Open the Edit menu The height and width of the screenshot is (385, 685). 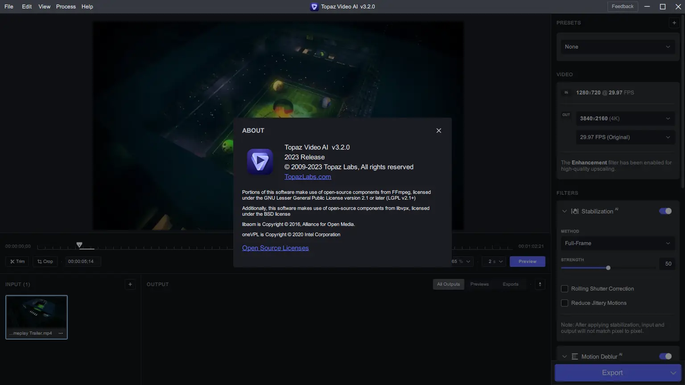pyautogui.click(x=27, y=7)
